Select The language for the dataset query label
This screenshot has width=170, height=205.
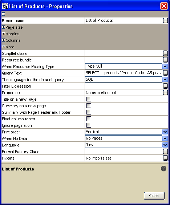[x=33, y=80]
